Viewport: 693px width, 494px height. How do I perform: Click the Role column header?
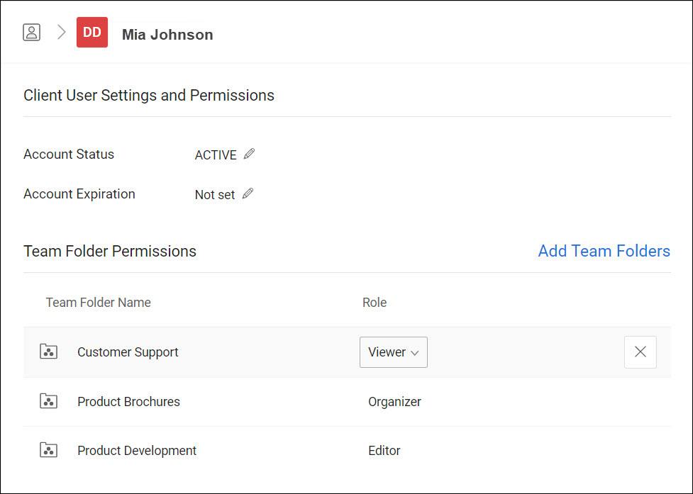click(375, 303)
